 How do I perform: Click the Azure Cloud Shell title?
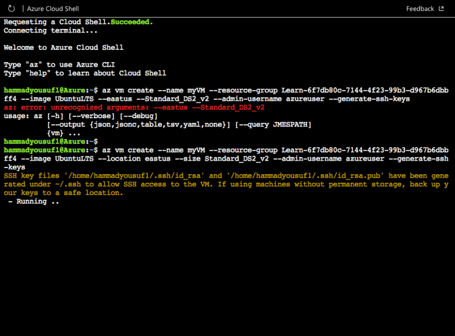(53, 9)
